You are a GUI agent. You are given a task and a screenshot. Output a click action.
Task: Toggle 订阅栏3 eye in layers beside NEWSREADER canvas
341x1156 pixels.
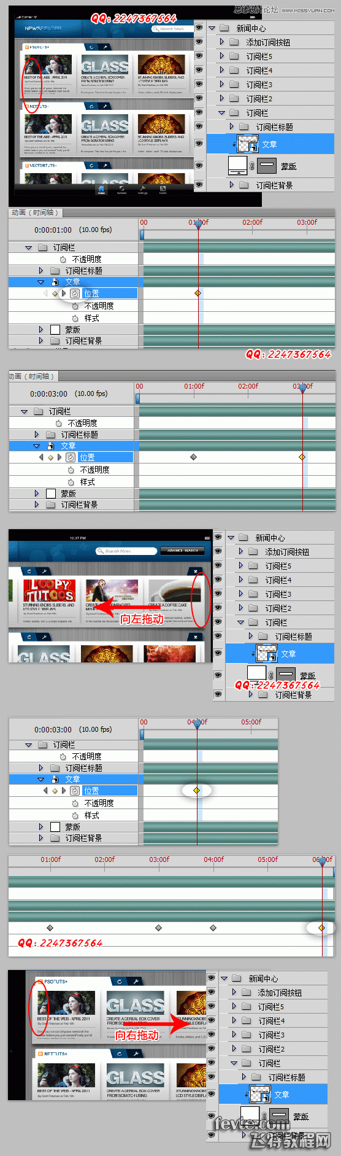pos(199,85)
